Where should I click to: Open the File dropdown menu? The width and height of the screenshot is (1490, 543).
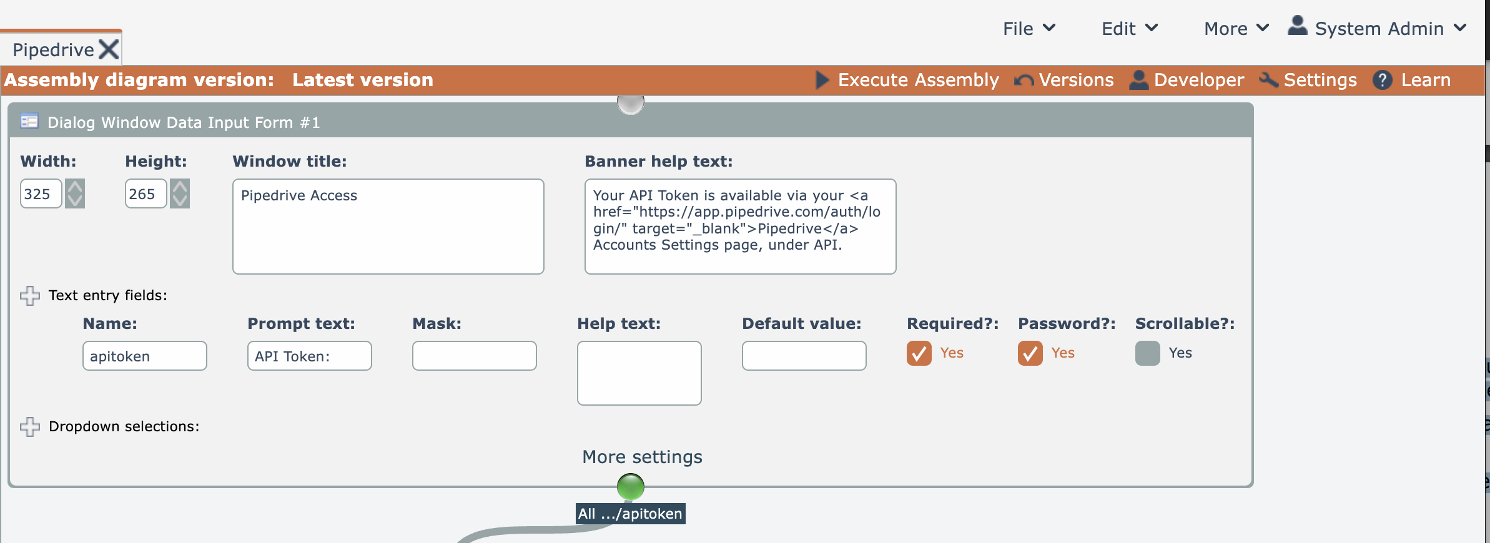point(1029,29)
